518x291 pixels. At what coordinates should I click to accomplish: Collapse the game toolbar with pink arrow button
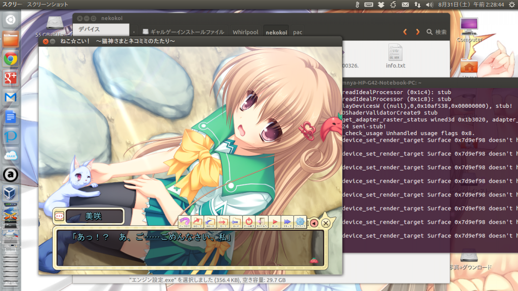pyautogui.click(x=314, y=223)
